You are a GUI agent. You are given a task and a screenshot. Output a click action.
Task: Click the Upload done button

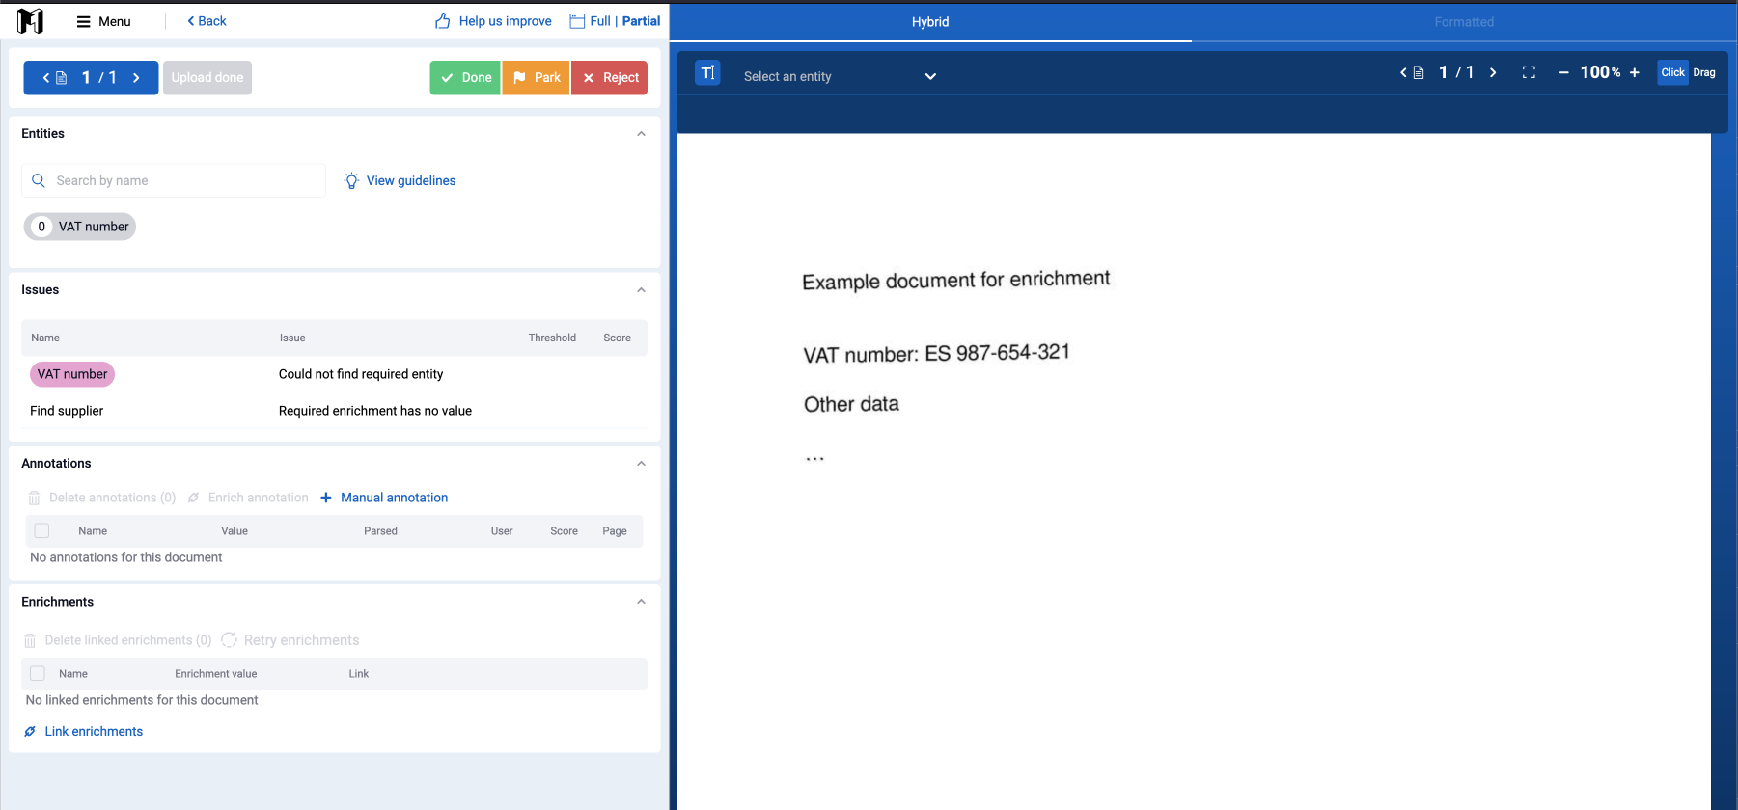click(x=207, y=78)
